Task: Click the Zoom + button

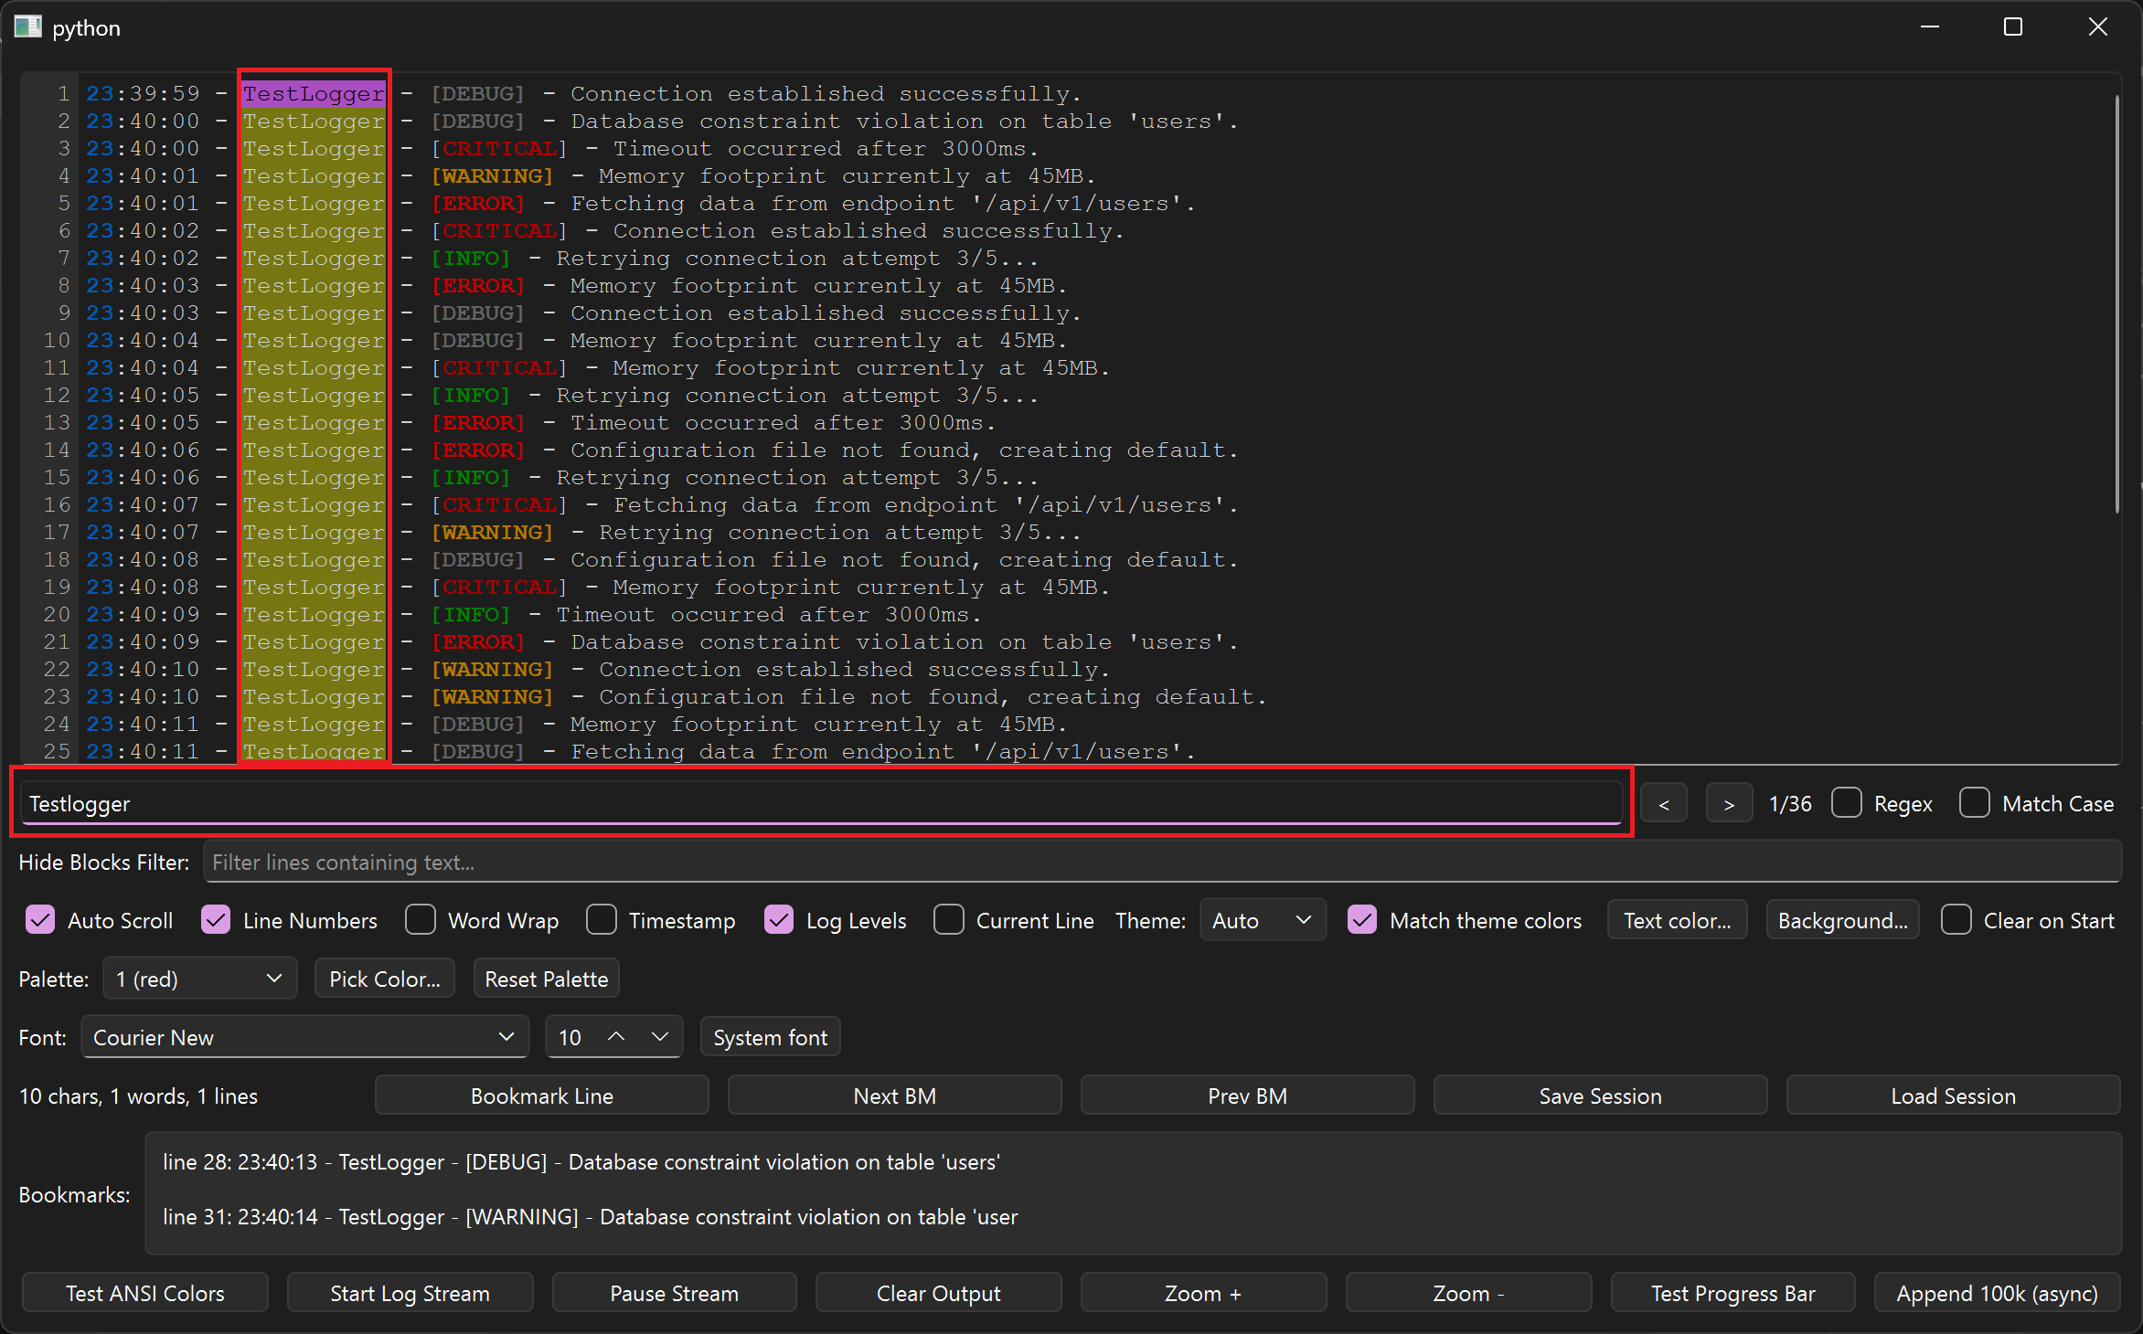Action: [x=1203, y=1293]
